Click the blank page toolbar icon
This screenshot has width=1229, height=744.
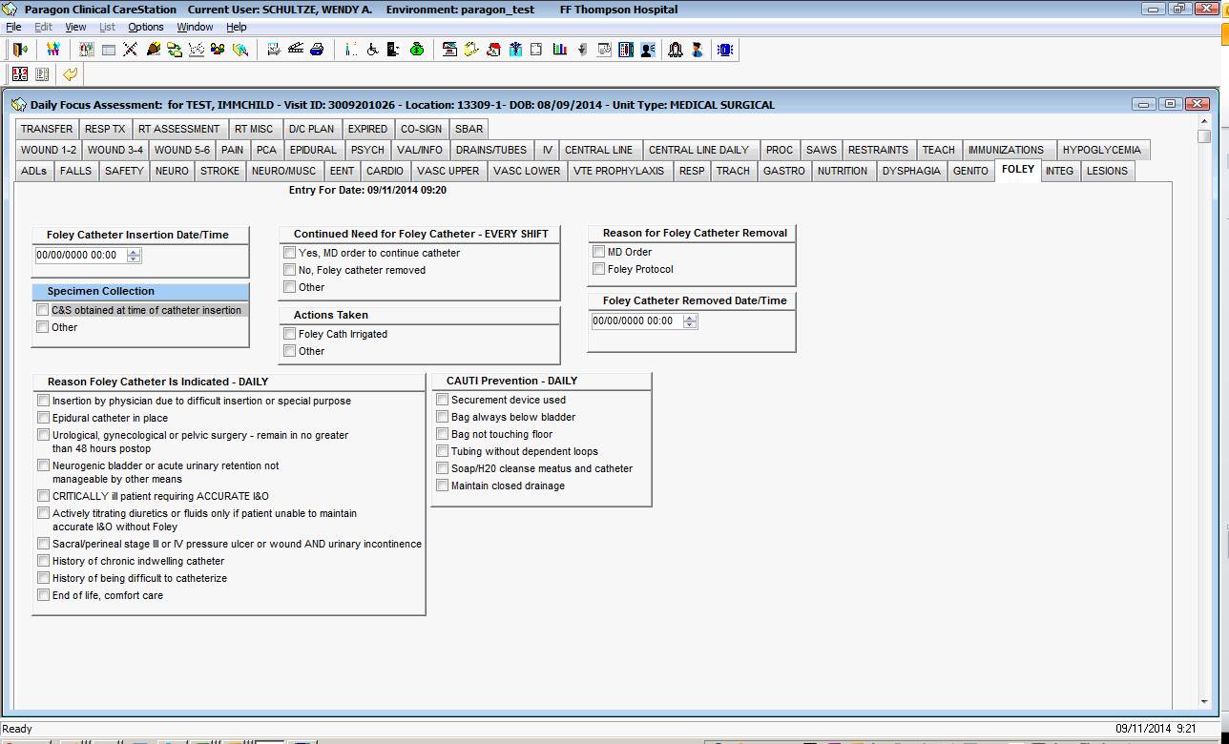click(536, 50)
